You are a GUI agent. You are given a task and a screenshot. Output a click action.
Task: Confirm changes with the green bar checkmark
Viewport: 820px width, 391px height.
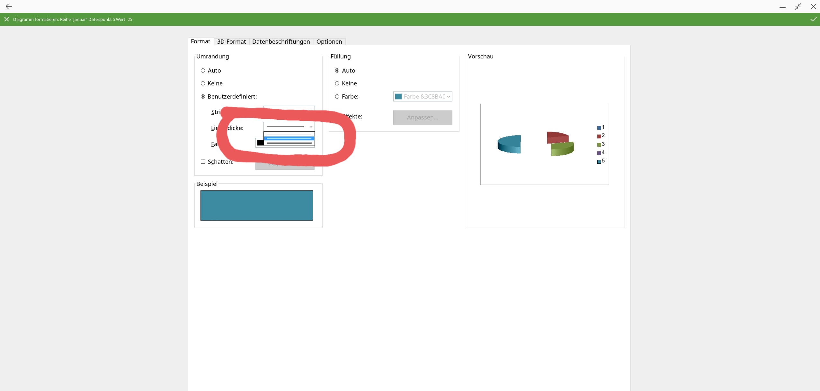click(813, 19)
